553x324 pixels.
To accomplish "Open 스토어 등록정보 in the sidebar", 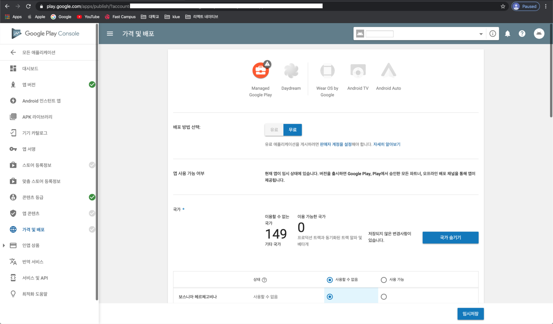I will (x=37, y=165).
